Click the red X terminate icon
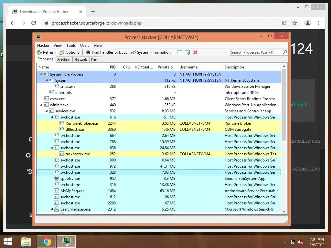 point(195,52)
